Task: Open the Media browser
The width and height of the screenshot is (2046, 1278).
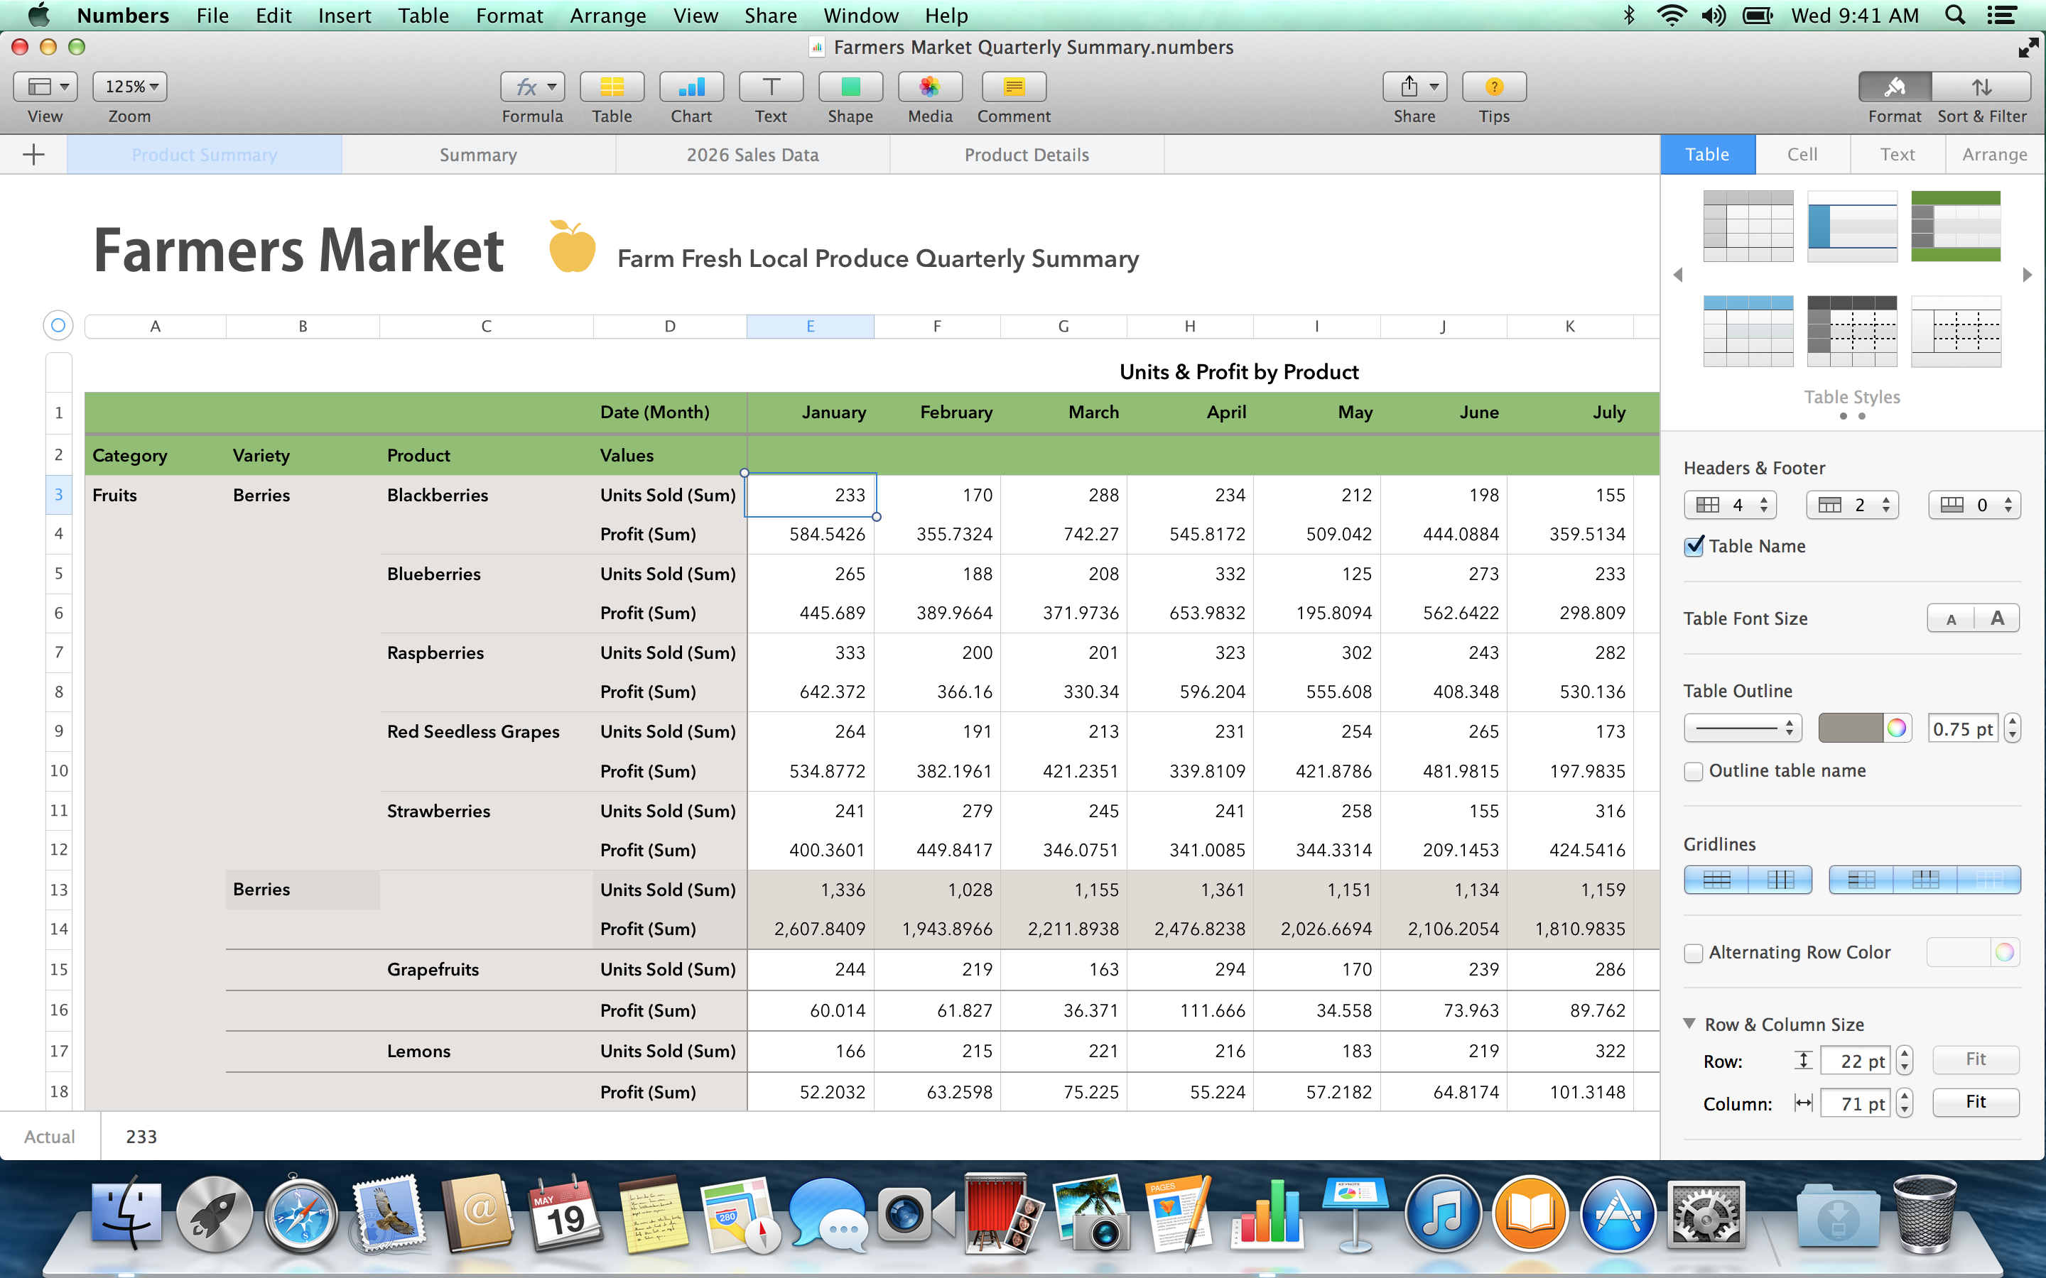Action: click(x=929, y=87)
